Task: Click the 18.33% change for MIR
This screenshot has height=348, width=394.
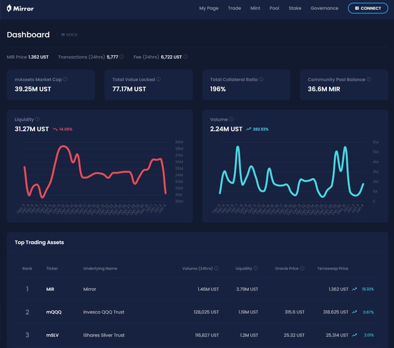Action: point(367,289)
